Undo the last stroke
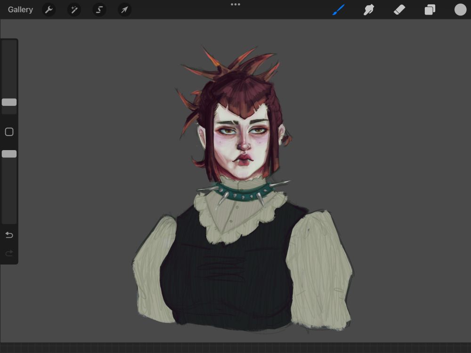 (x=9, y=235)
